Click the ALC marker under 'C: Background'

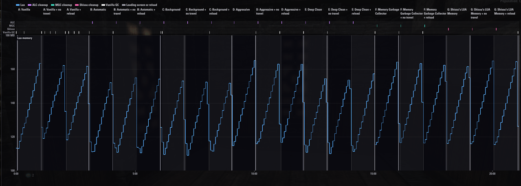click(x=164, y=22)
